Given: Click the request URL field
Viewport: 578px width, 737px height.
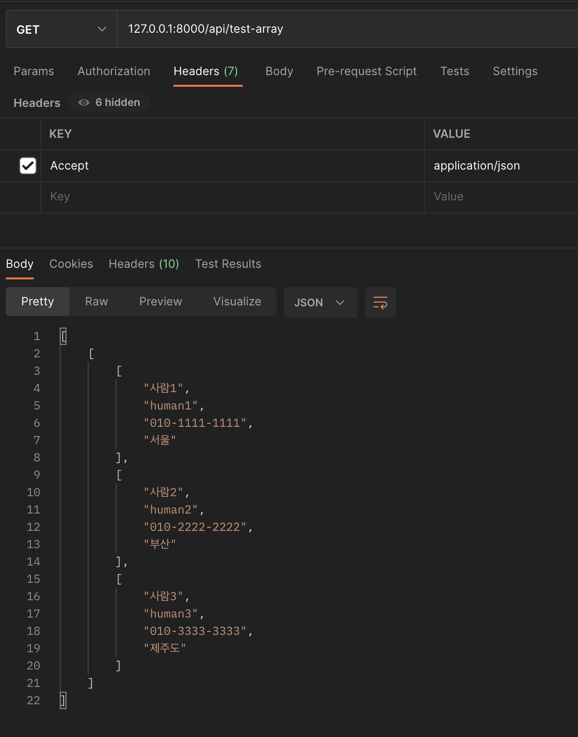Looking at the screenshot, I should pyautogui.click(x=347, y=29).
